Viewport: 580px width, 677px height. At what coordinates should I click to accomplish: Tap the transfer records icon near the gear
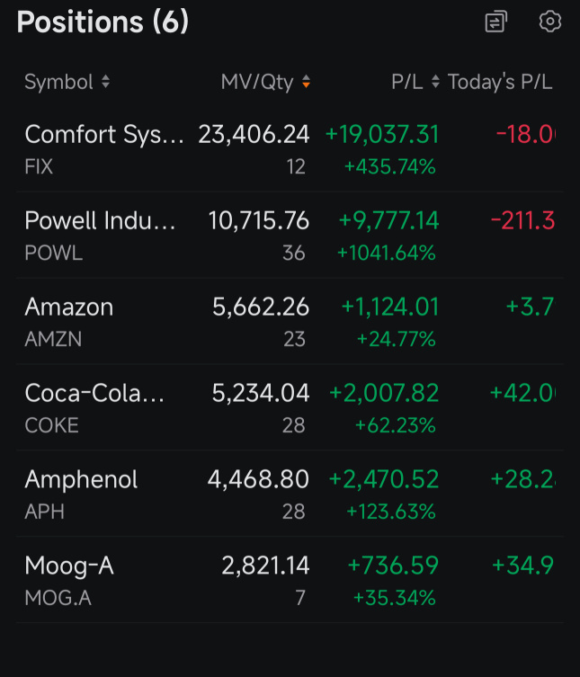click(x=495, y=22)
